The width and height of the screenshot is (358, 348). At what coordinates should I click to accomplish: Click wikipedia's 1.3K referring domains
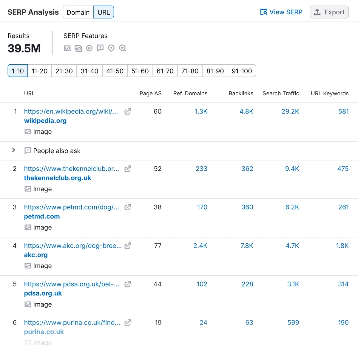pos(201,111)
